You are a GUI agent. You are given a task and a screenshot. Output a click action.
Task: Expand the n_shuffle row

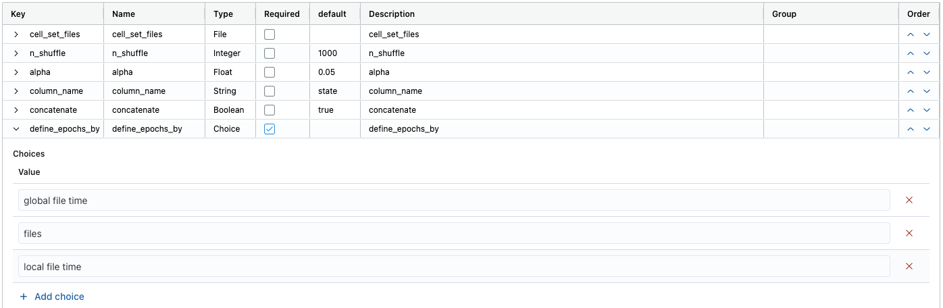click(16, 53)
